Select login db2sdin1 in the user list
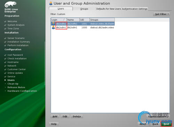Image resolution: width=174 pixels, height=127 pixels. [61, 27]
